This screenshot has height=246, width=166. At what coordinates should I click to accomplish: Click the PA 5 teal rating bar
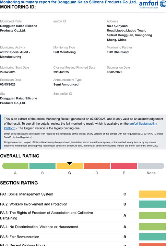tap(153, 237)
